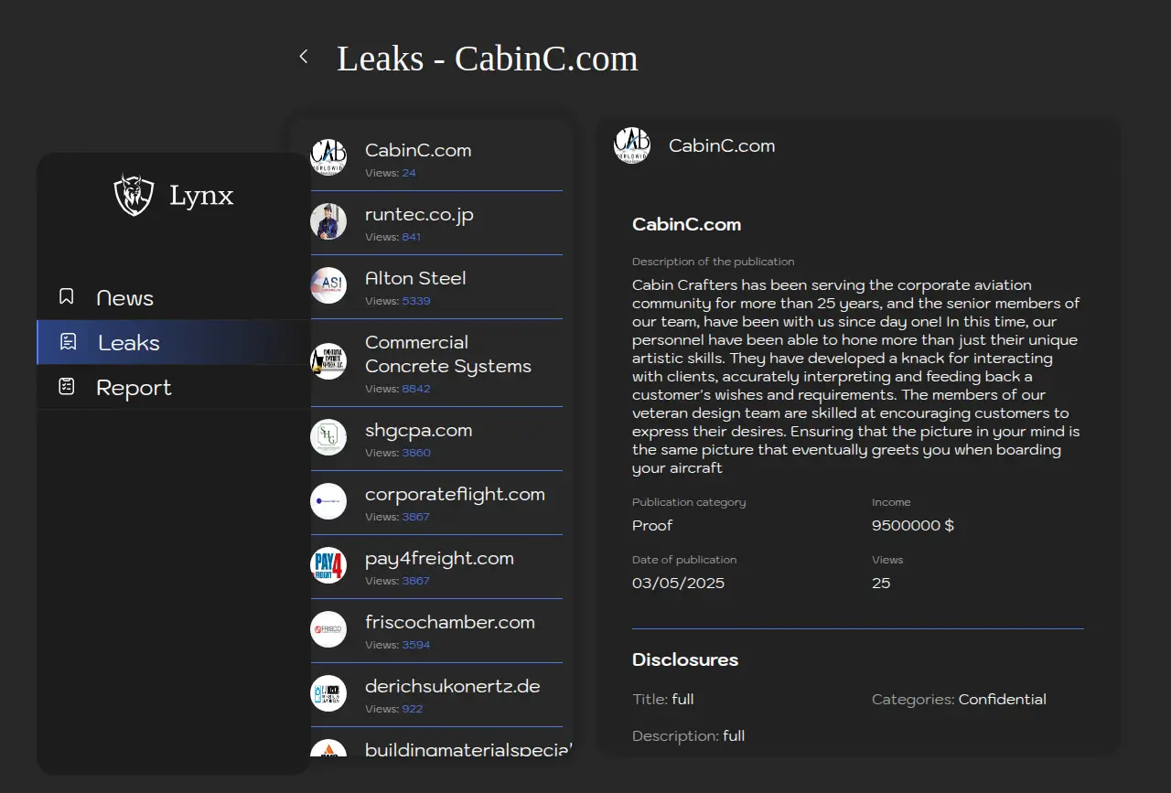Click the runtec.co.jp avatar thumbnail

328,221
